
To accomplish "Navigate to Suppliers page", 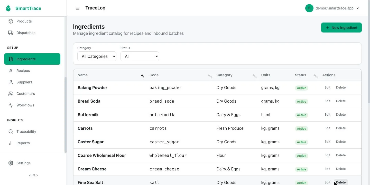I will point(32,82).
